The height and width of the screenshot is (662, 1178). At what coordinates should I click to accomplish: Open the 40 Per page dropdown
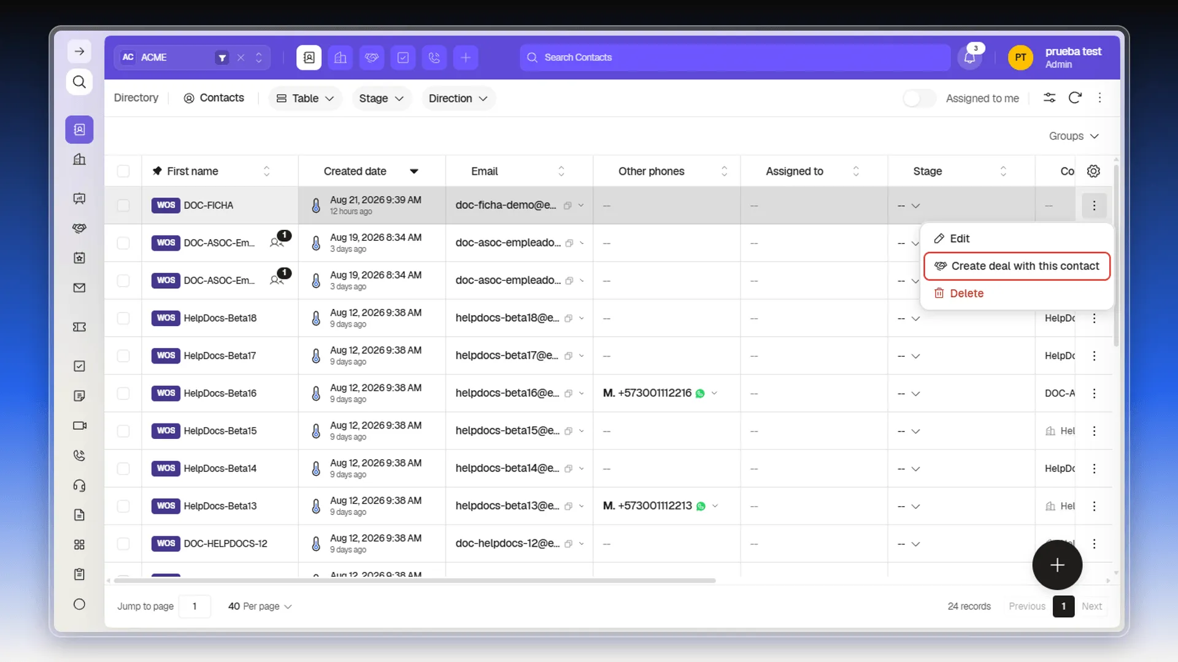(260, 606)
